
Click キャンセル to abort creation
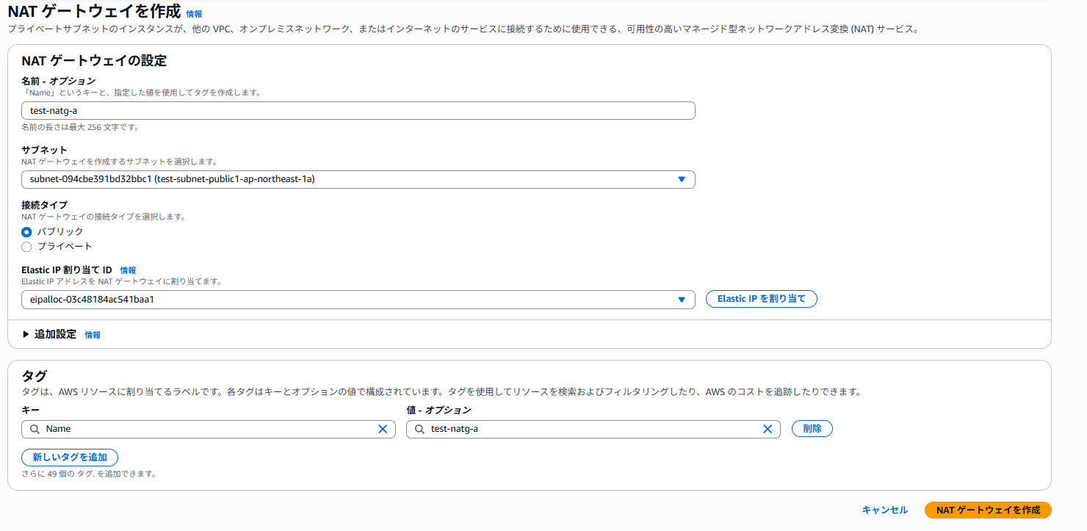(884, 510)
